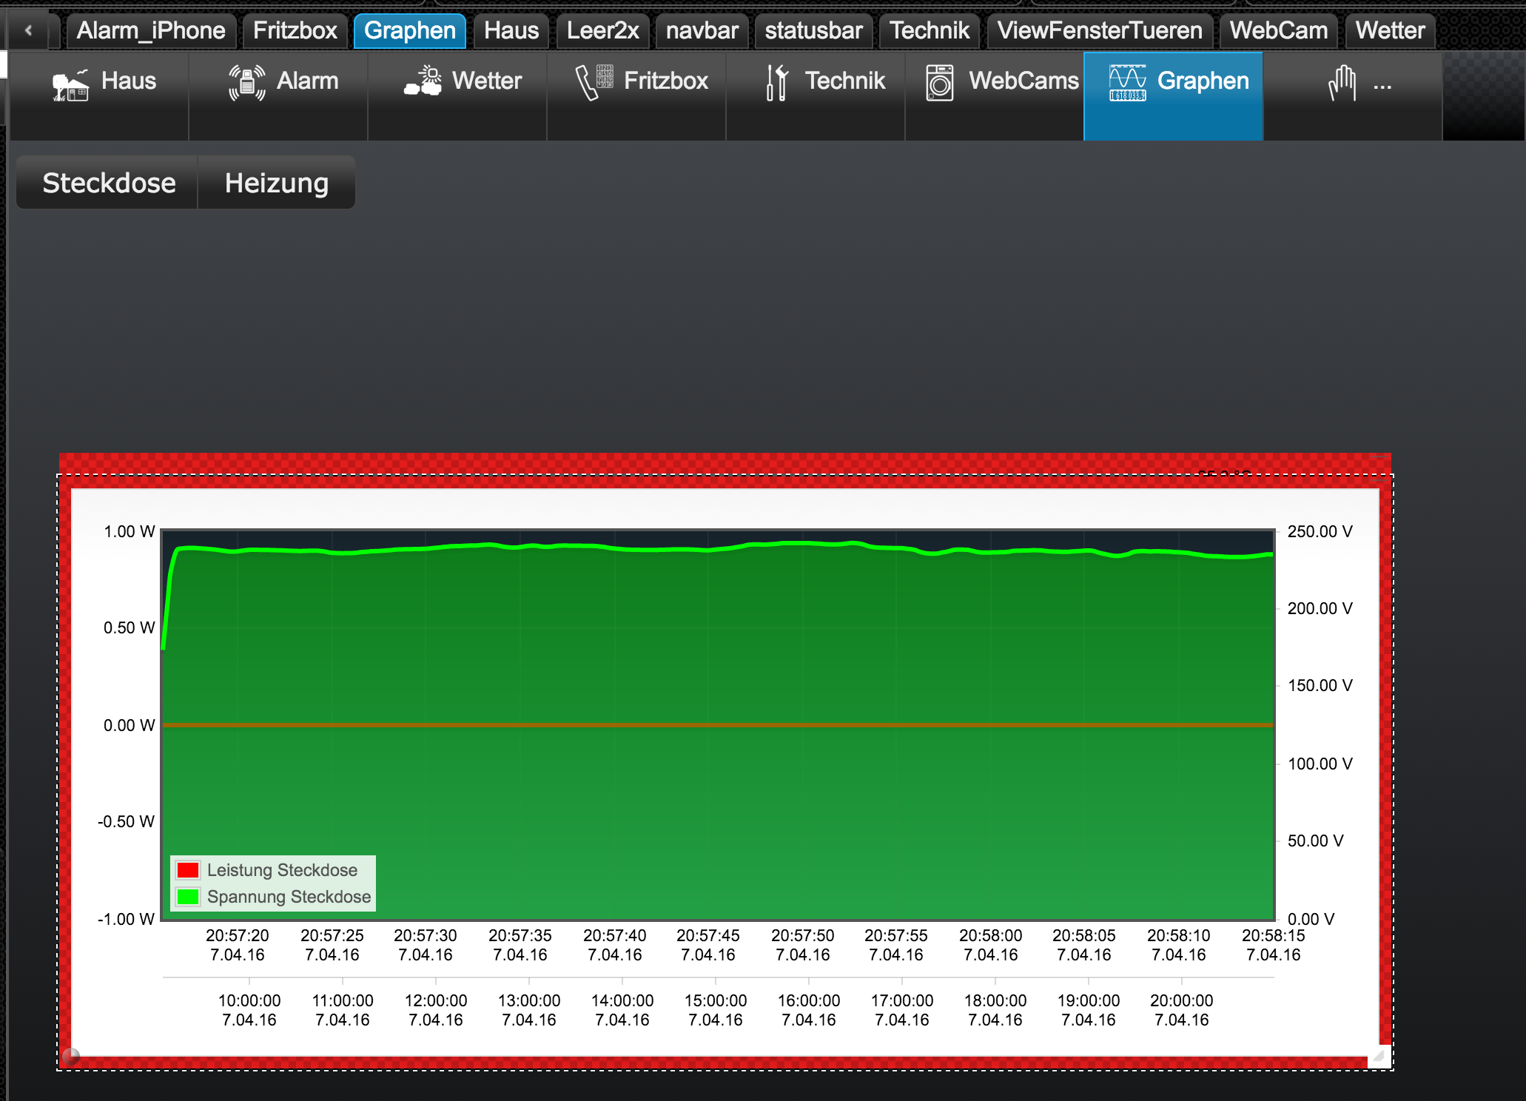
Task: Click the Technik tools icon
Action: click(x=776, y=82)
